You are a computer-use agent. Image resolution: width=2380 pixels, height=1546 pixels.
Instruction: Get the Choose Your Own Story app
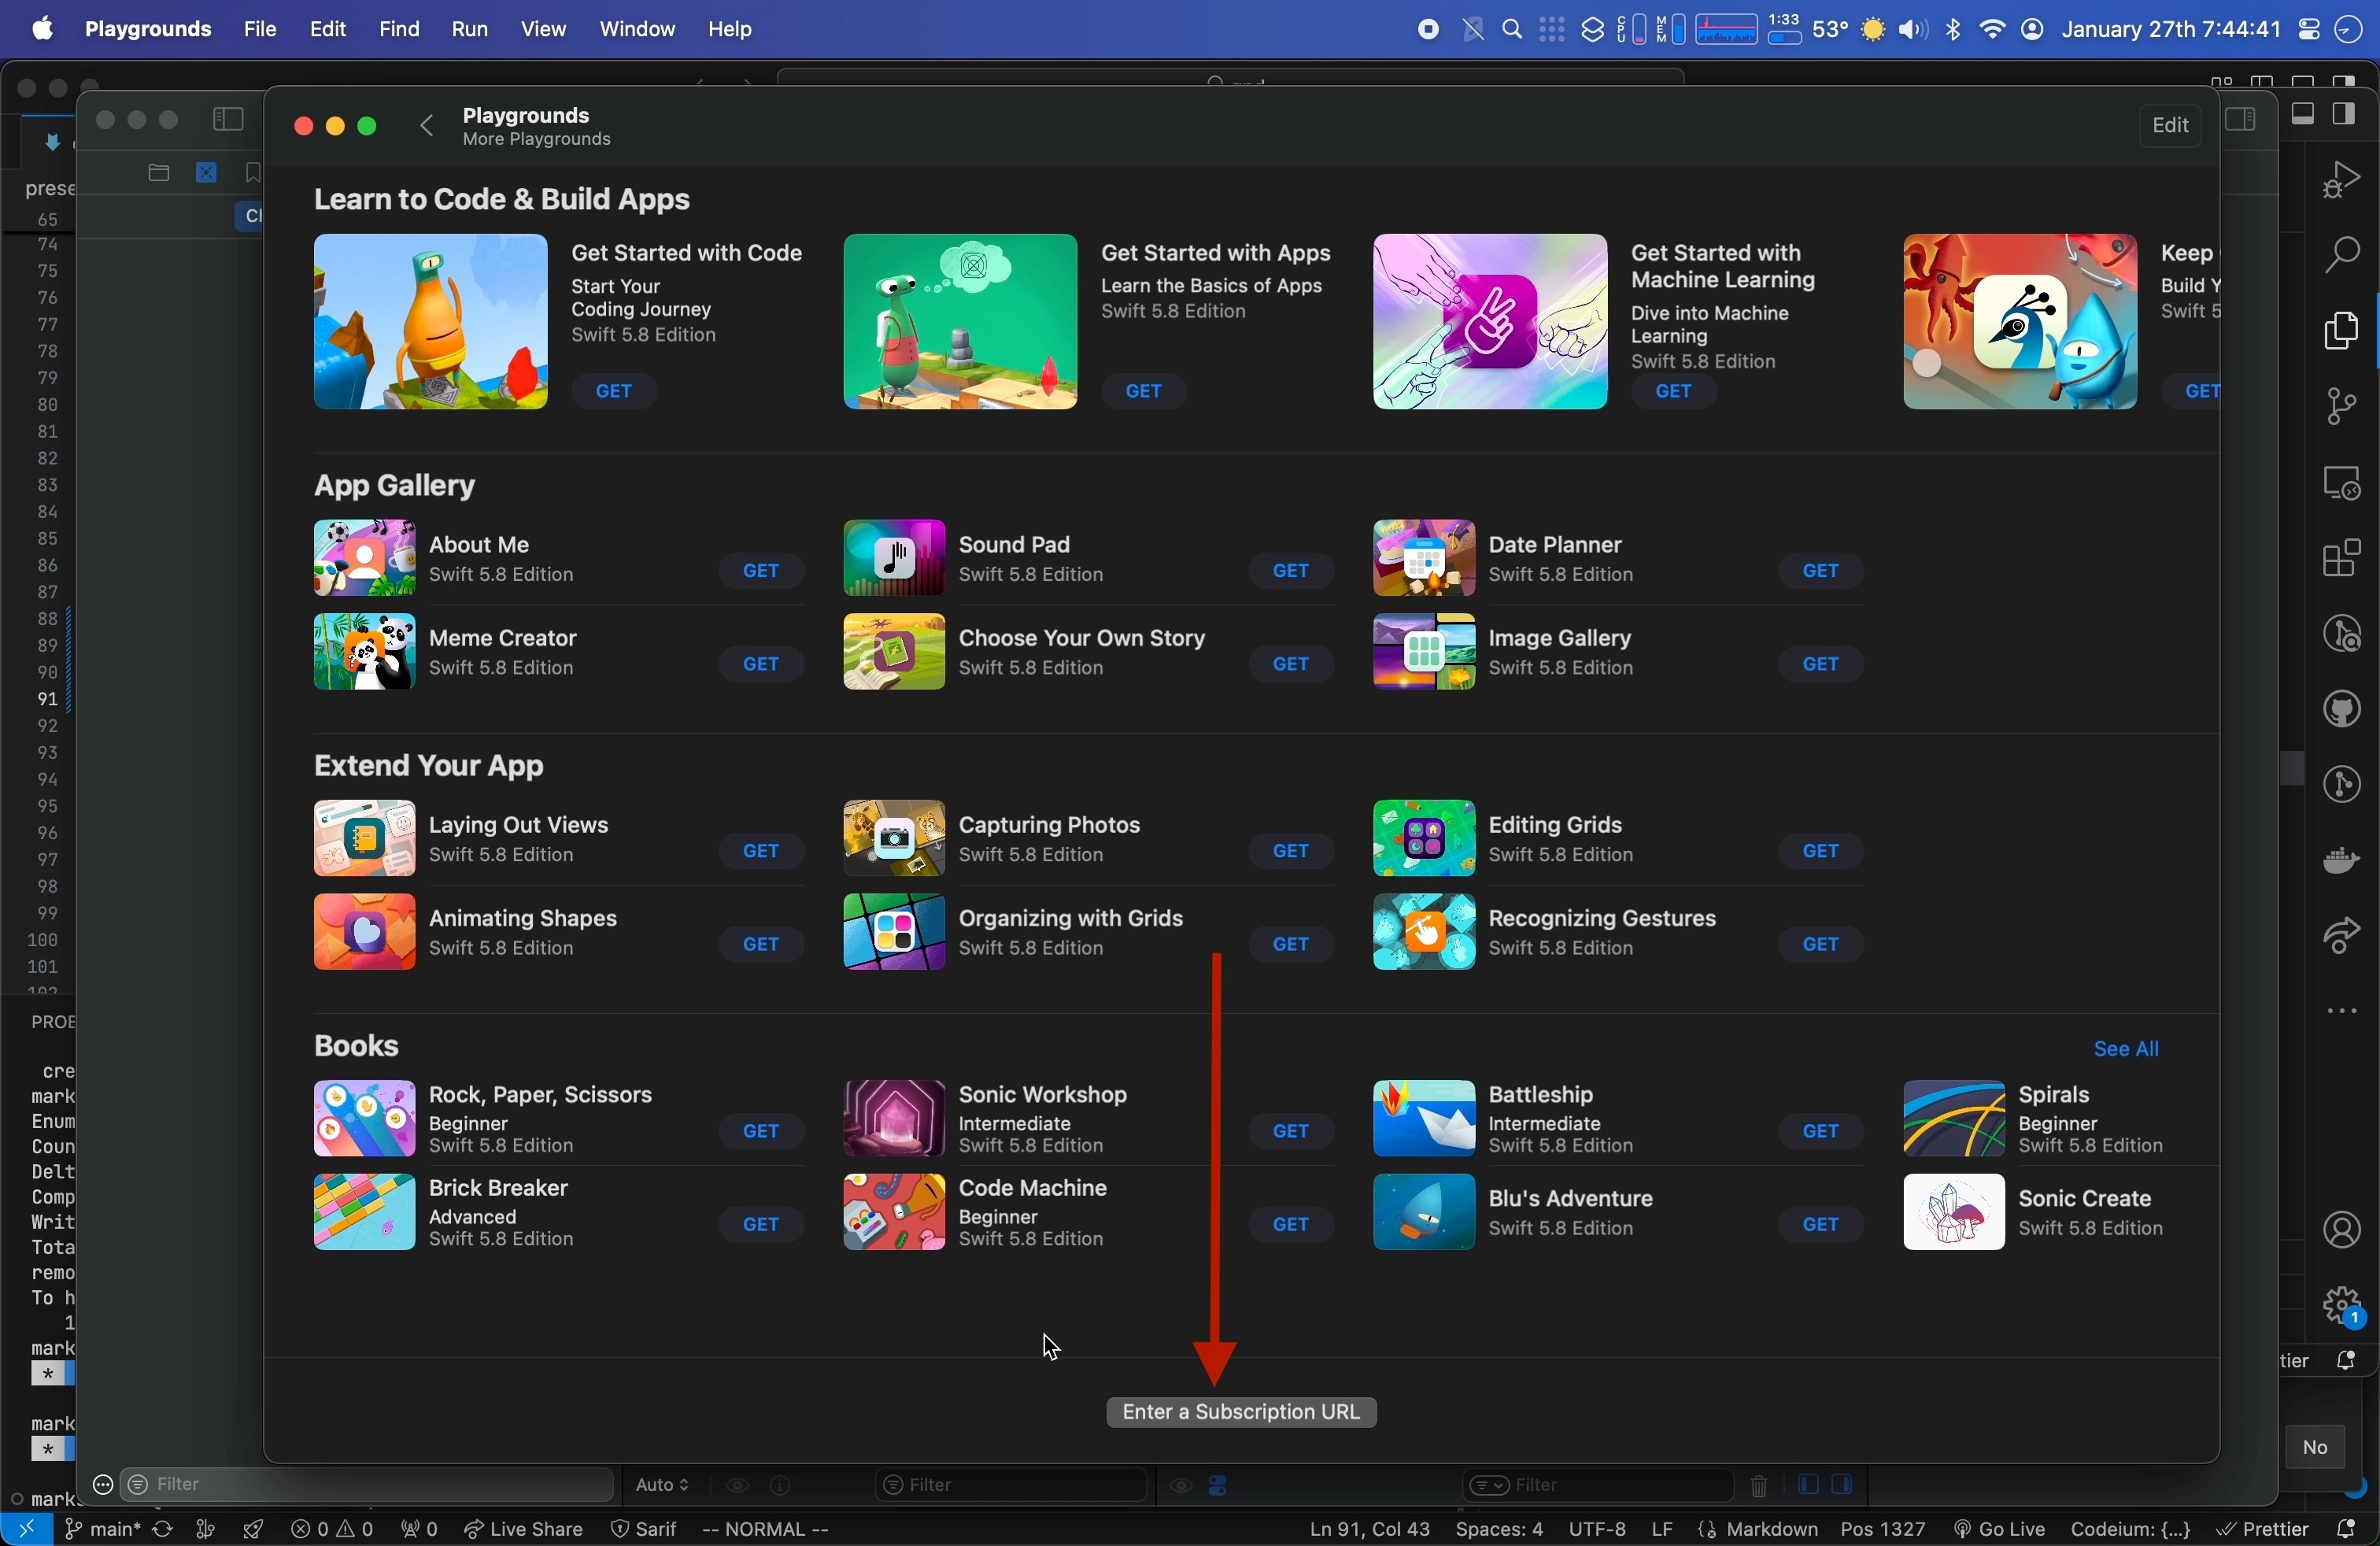click(x=1292, y=665)
